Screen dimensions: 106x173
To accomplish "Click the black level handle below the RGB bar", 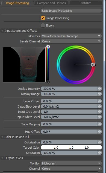I will (48, 82).
